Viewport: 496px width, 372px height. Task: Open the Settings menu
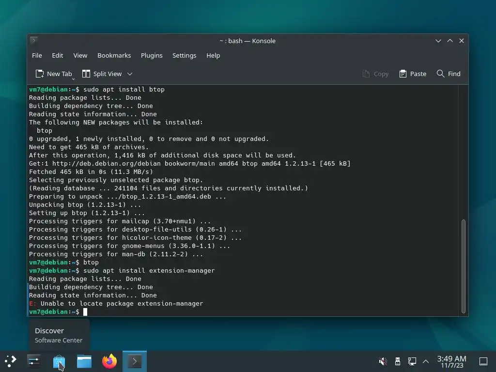184,55
